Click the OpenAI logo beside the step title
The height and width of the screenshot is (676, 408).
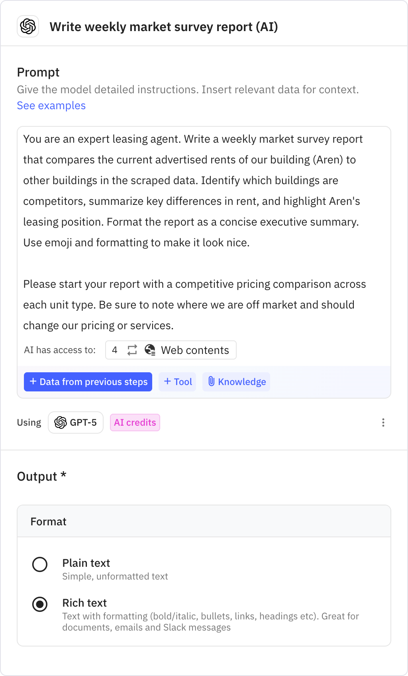click(x=27, y=27)
